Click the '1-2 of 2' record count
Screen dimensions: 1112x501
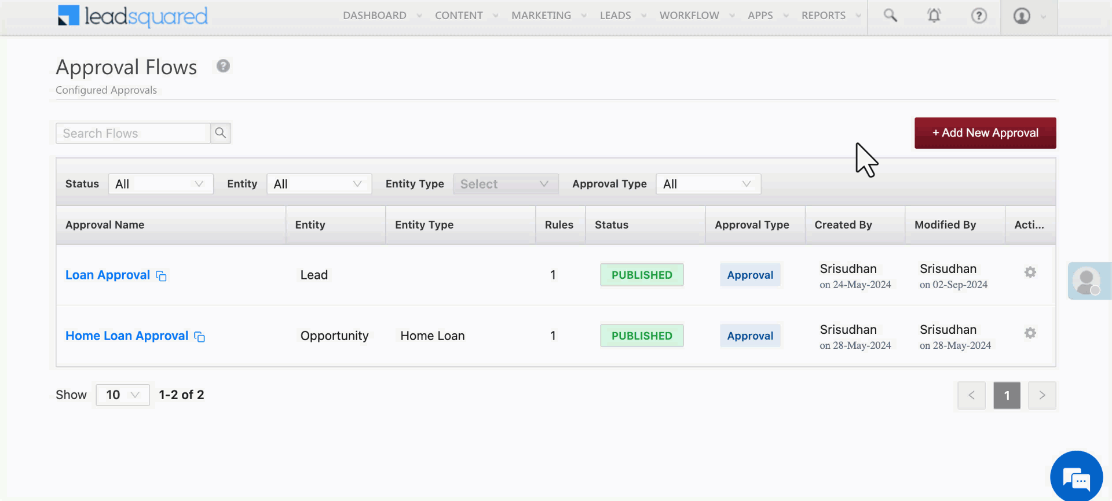coord(181,395)
